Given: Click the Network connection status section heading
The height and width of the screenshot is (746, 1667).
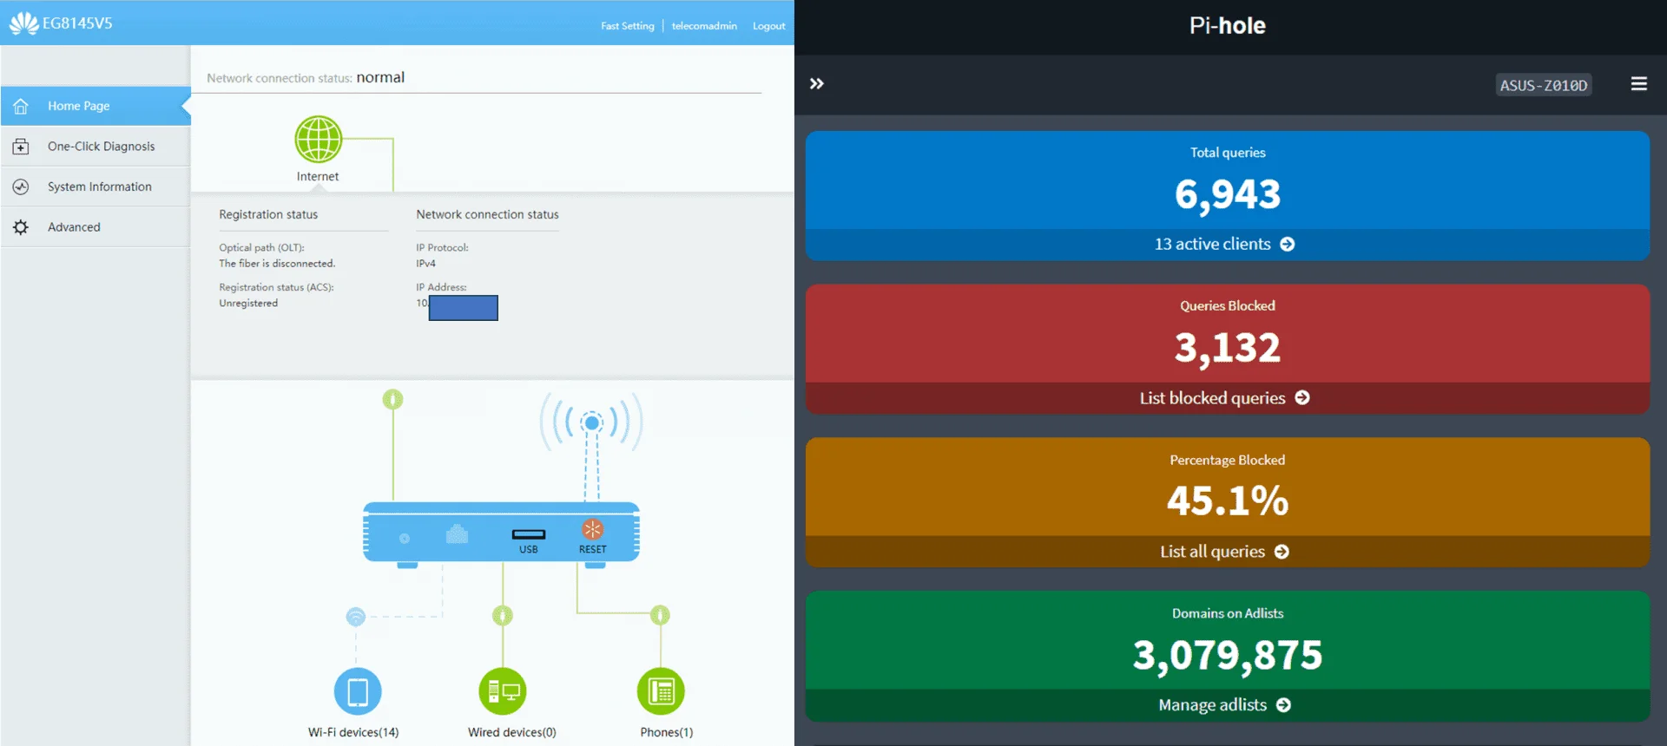Looking at the screenshot, I should tap(487, 214).
